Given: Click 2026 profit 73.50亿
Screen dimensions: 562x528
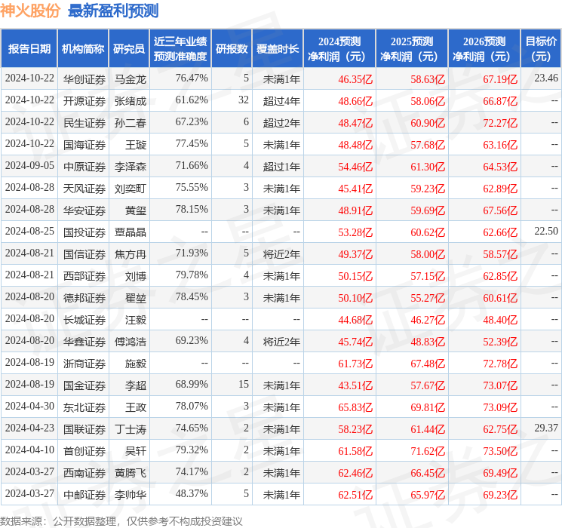Looking at the screenshot, I should (x=500, y=450).
